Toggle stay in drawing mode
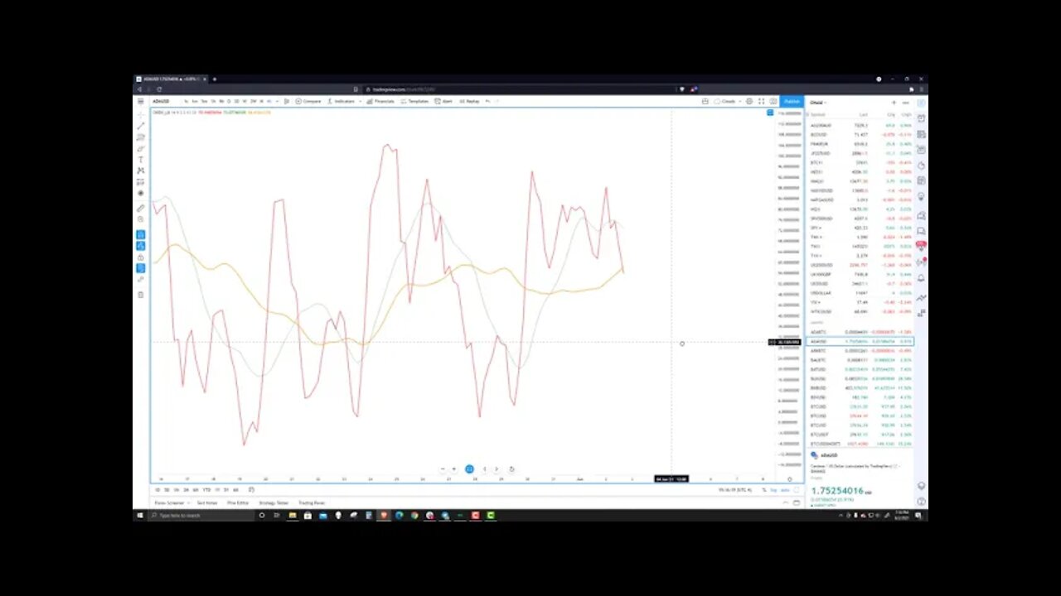 point(140,246)
